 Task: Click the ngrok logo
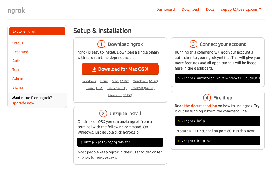pyautogui.click(x=16, y=10)
